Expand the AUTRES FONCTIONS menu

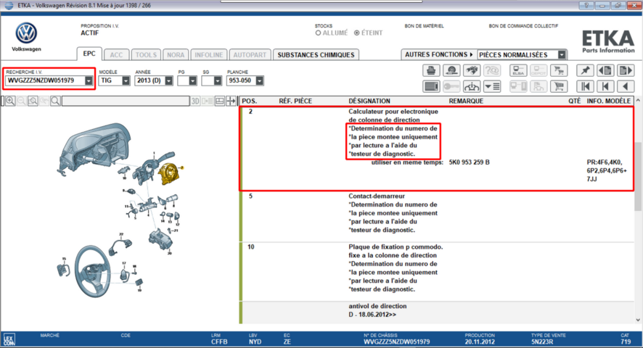pos(439,54)
